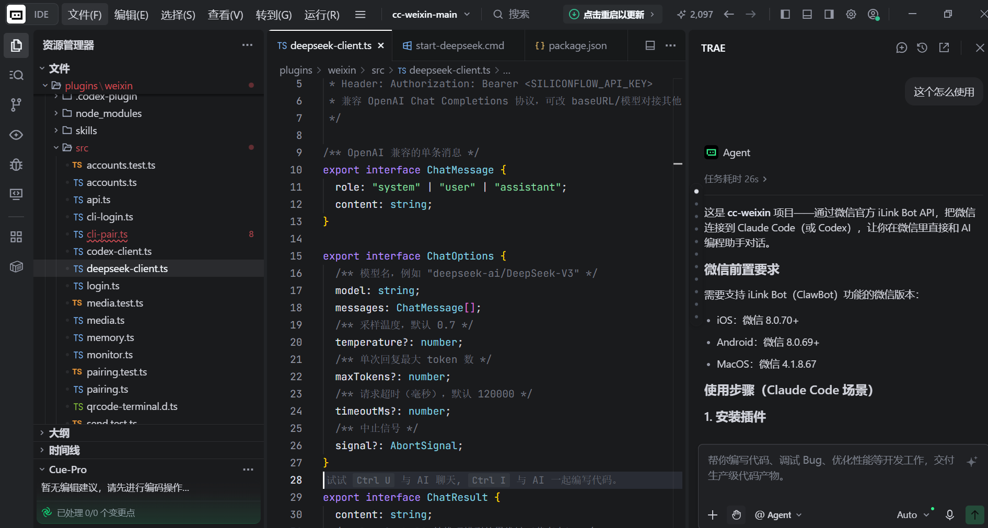Open the cube icon in activity bar
The image size is (988, 528).
click(16, 267)
